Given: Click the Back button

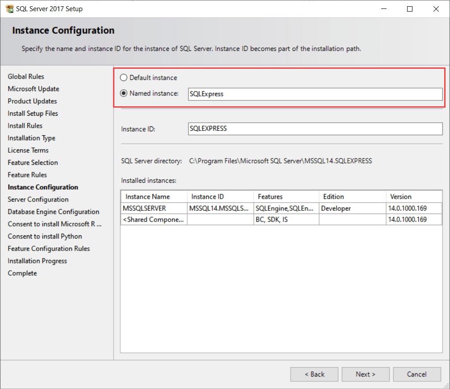Looking at the screenshot, I should 314,374.
